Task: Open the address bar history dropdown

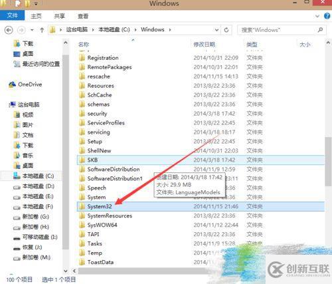Action: [x=216, y=30]
